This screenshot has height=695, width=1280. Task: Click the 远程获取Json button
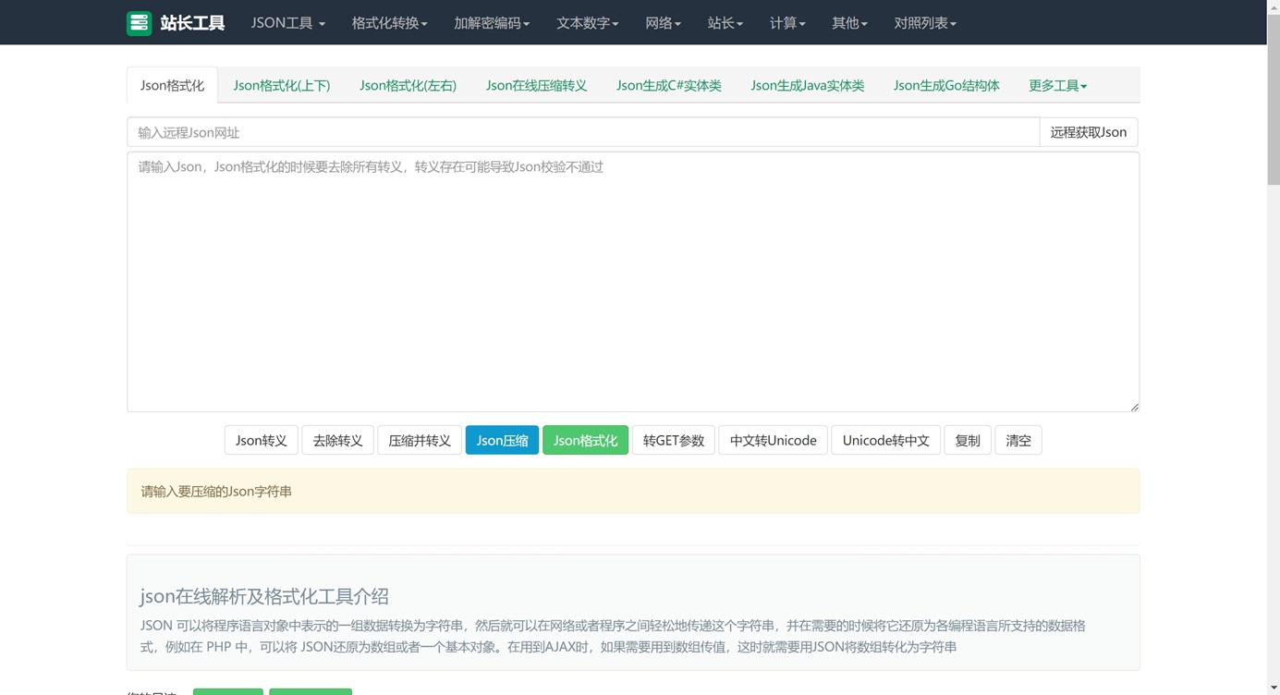[x=1088, y=132]
